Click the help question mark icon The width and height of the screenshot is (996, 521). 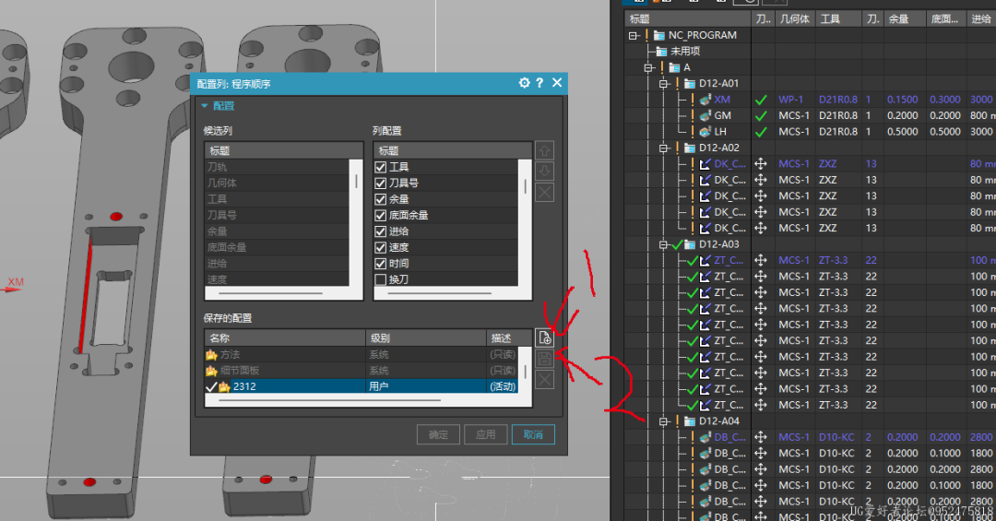(x=539, y=83)
